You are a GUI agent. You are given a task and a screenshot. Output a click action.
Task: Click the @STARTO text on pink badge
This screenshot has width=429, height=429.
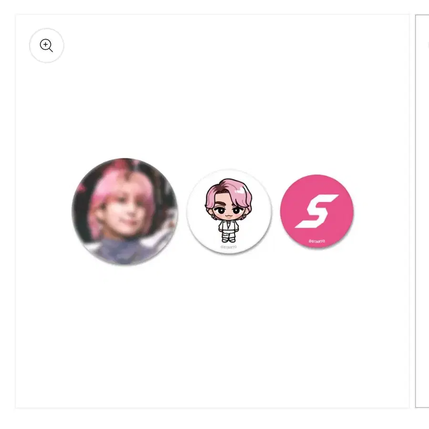click(317, 241)
